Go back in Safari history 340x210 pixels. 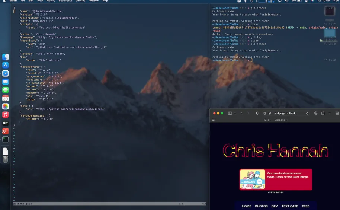(x=241, y=113)
